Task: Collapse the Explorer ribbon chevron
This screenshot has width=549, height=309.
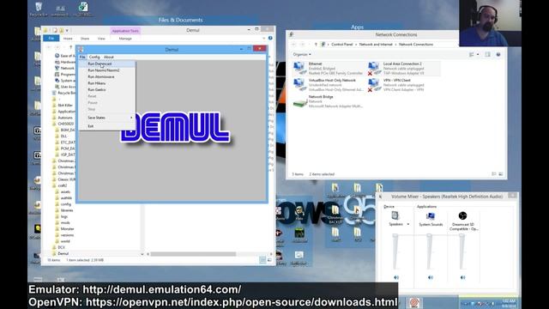Action: (x=263, y=38)
